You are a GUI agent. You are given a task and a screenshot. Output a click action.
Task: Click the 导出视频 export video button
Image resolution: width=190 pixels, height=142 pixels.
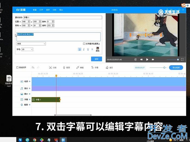point(176,68)
